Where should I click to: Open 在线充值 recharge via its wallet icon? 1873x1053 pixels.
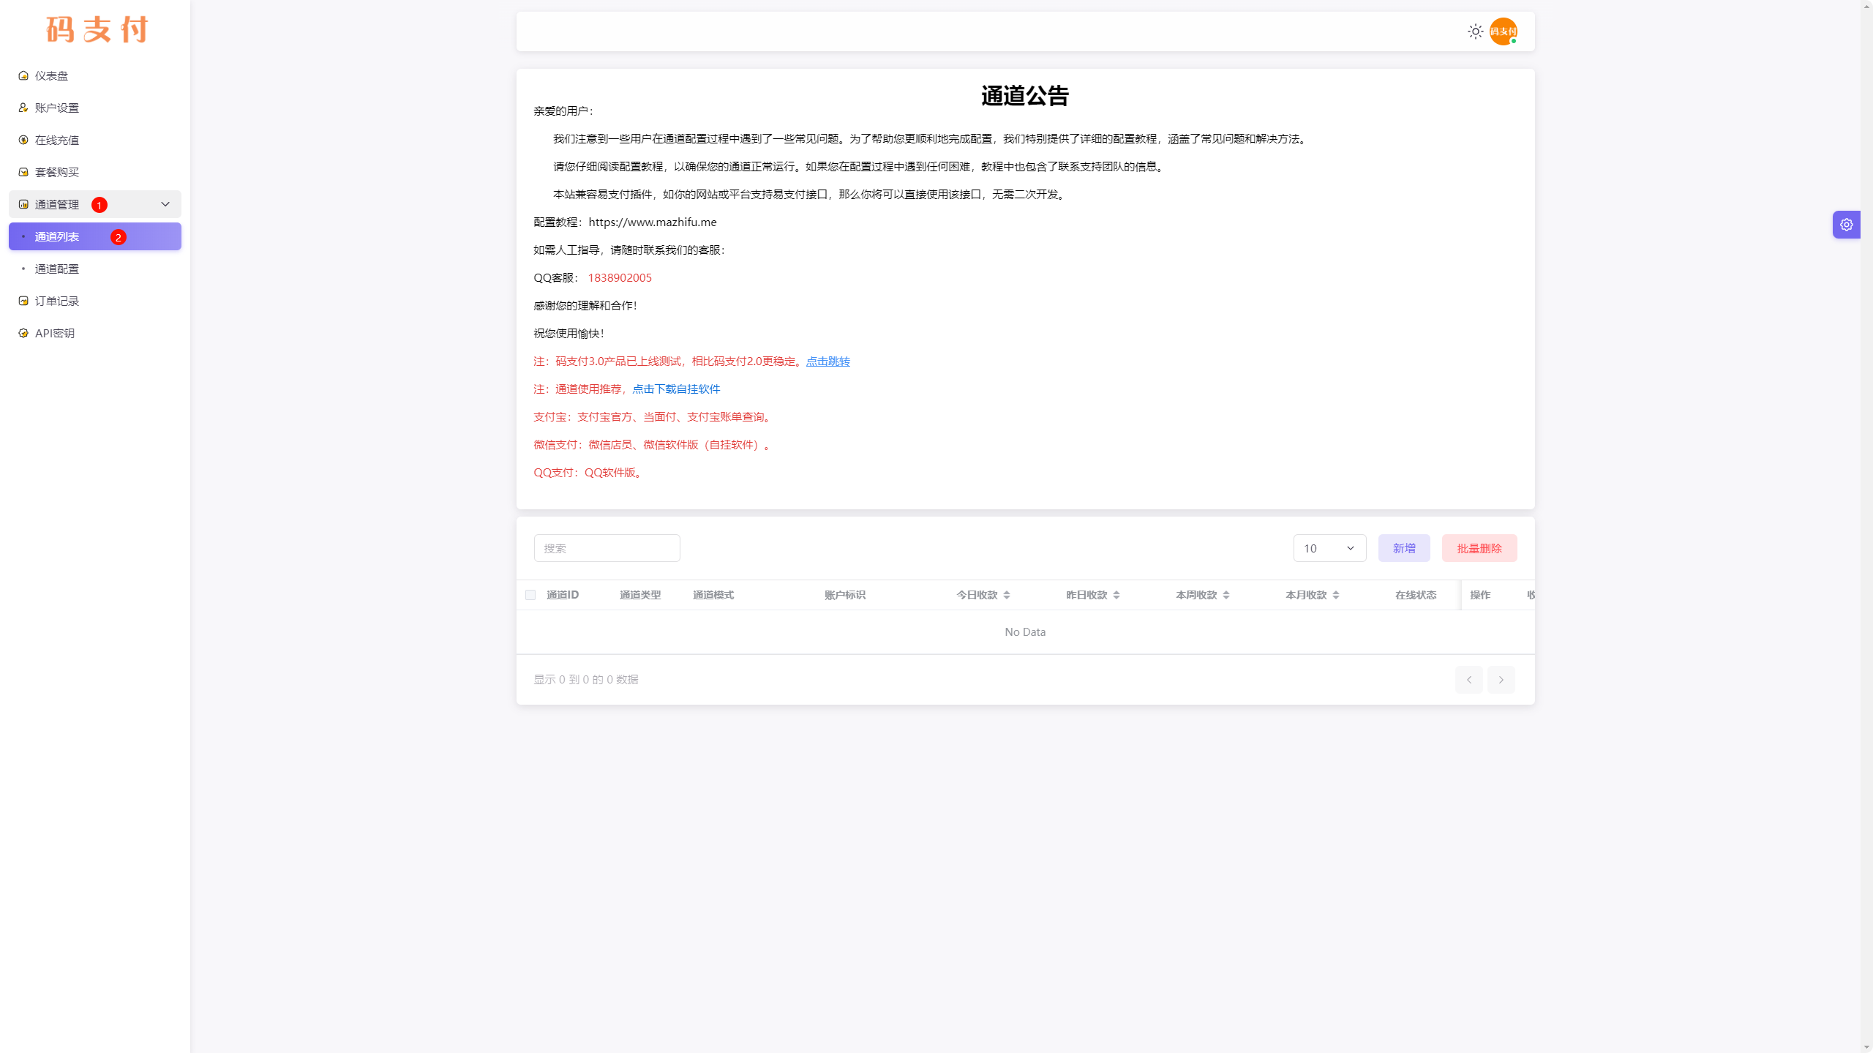23,139
